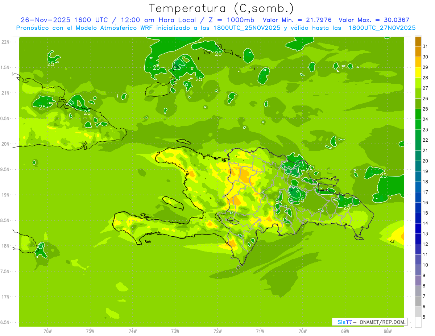The height and width of the screenshot is (336, 435).
Task: Click the '71W' longitude axis label
Action: click(260, 331)
